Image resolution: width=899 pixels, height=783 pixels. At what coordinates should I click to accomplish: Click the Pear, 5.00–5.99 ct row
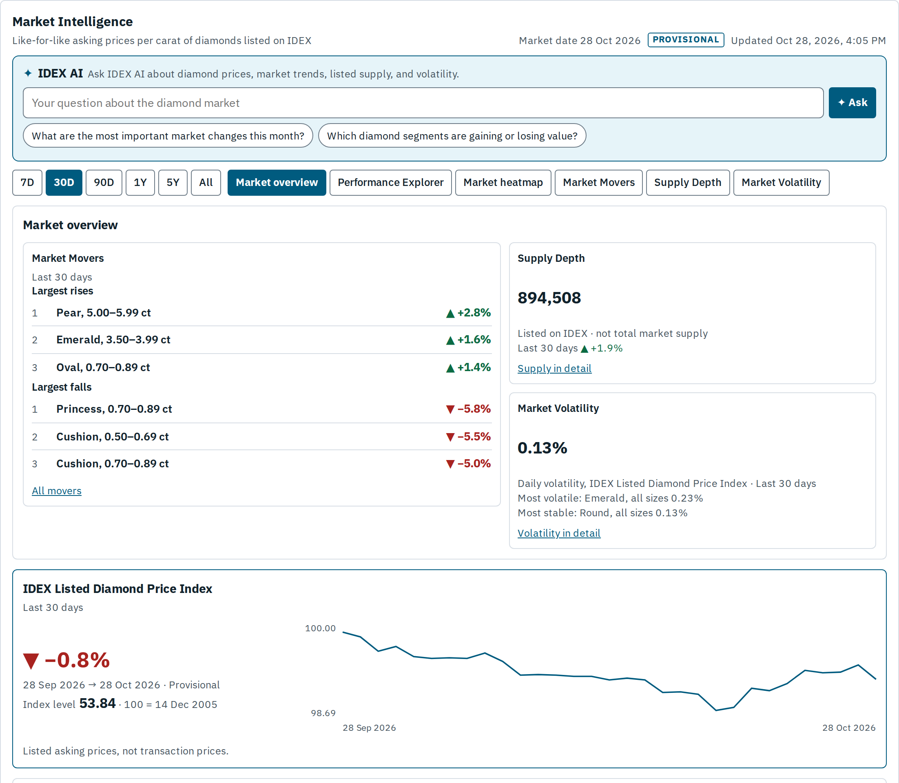pyautogui.click(x=261, y=313)
